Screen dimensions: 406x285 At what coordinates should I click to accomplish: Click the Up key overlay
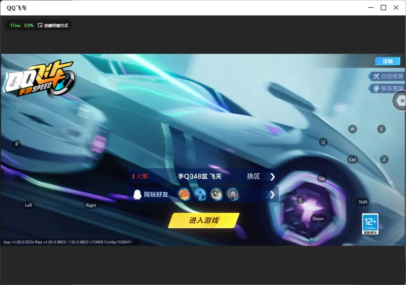point(322,178)
